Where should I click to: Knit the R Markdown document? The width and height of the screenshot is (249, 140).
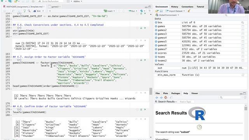tap(37, 11)
